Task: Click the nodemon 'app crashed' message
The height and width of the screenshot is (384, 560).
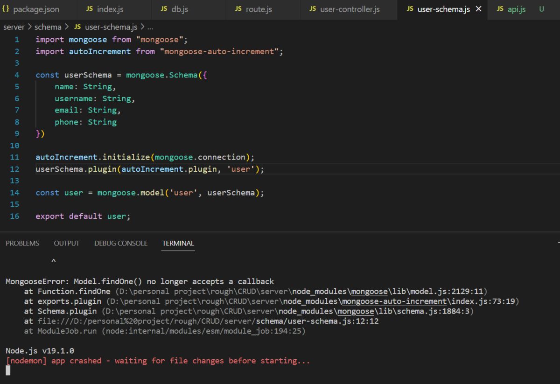Action: pos(158,361)
